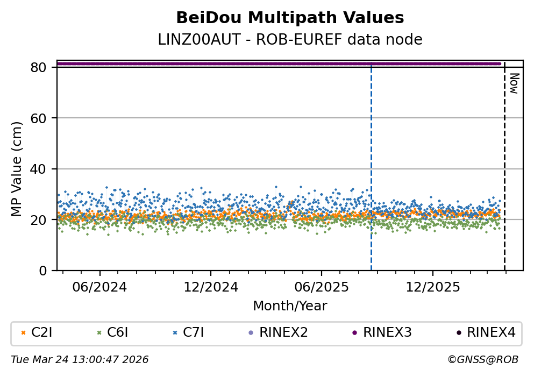Click the MP Value (cm) axis label
Screen dimensions: 534x376
click(x=17, y=169)
